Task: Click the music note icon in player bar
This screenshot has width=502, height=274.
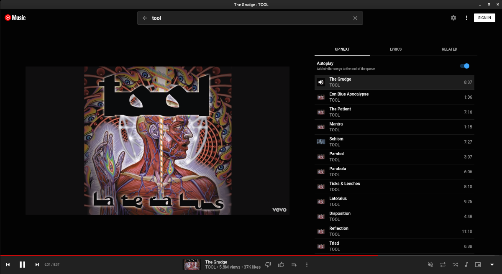Action: [466, 264]
